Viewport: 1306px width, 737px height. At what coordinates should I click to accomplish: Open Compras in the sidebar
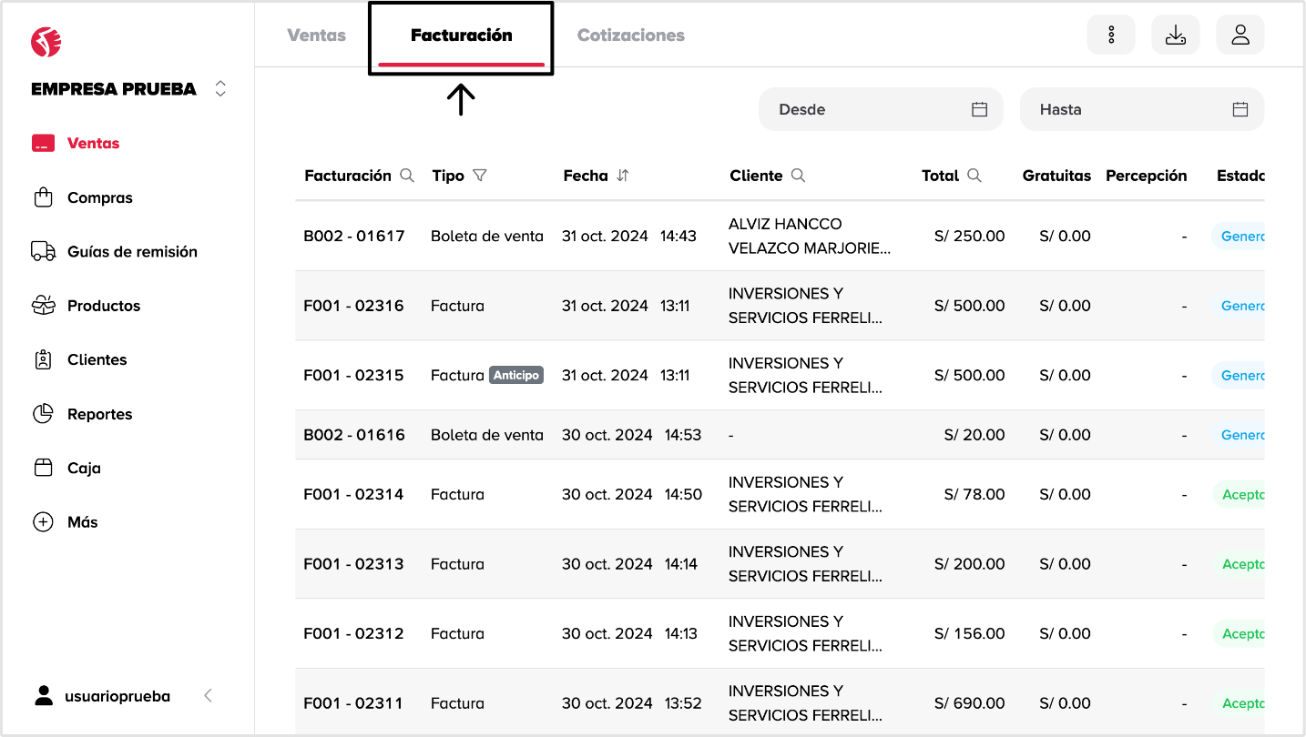(x=99, y=197)
